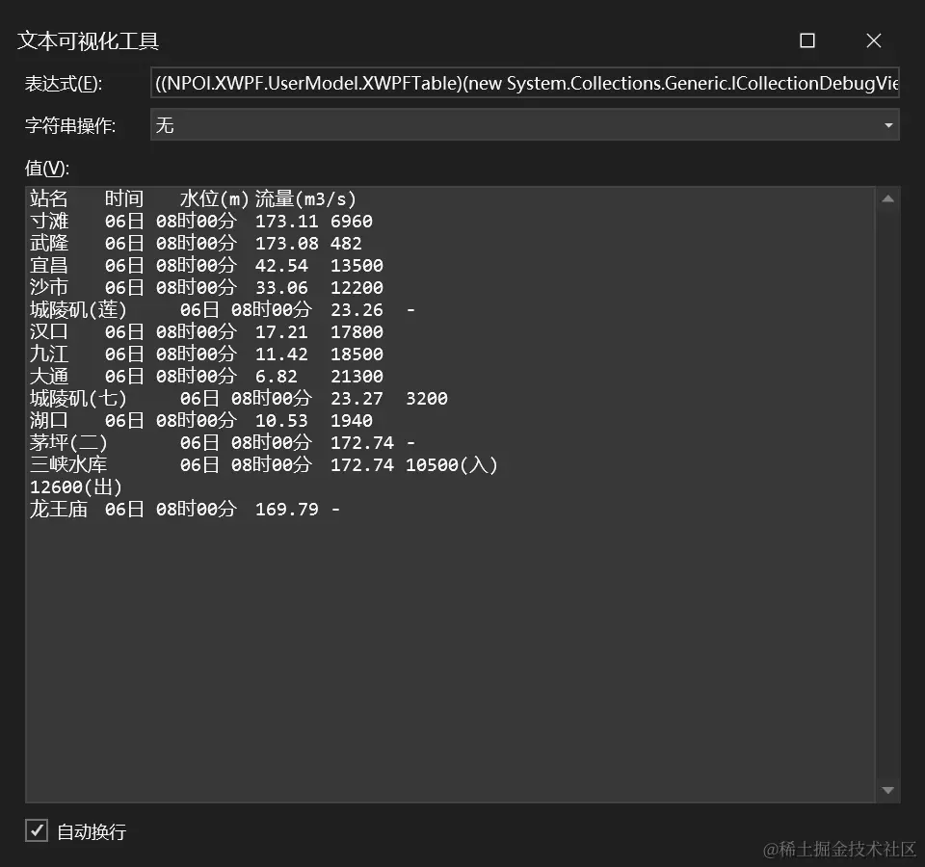
Task: Toggle the 自动换行 word-wrap checkbox
Action: click(37, 830)
